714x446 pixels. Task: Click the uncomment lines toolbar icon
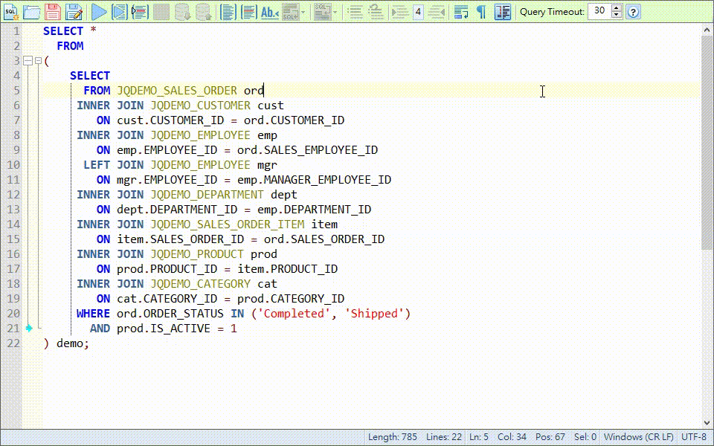tap(376, 12)
